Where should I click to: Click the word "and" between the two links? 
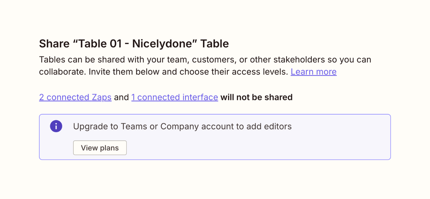pos(121,97)
